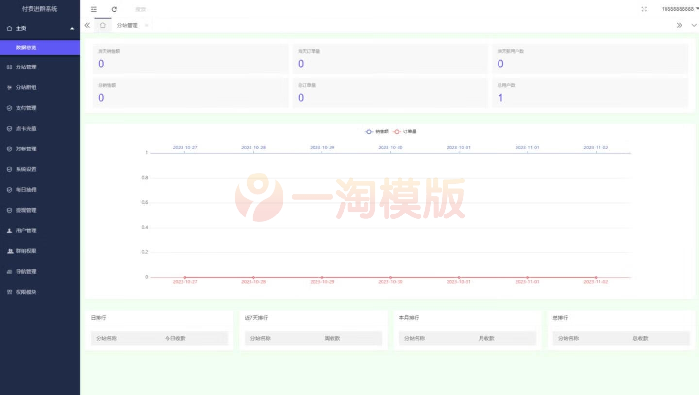The width and height of the screenshot is (699, 395).
Task: Click the 总用户数 value 1
Action: tap(500, 98)
